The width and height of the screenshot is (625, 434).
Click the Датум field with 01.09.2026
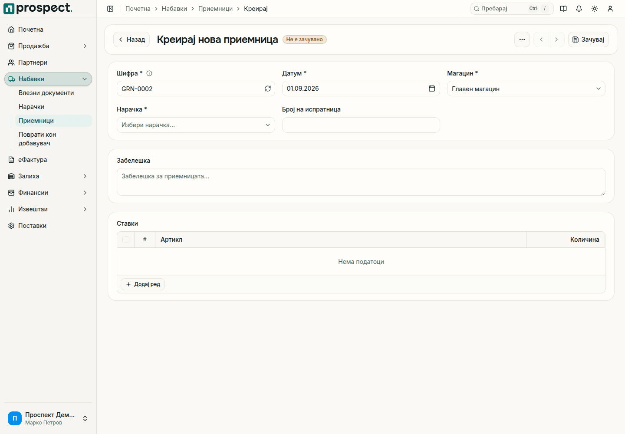click(x=361, y=89)
